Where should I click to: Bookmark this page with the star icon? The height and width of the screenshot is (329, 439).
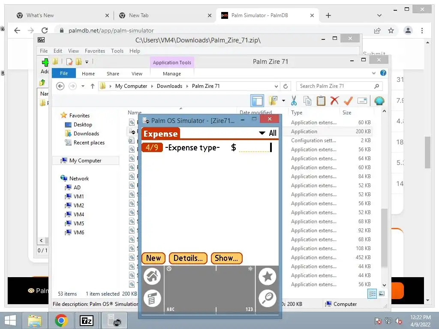coord(391,30)
